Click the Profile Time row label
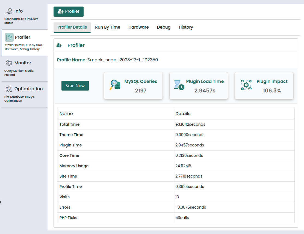This screenshot has height=234, width=304. (70, 187)
